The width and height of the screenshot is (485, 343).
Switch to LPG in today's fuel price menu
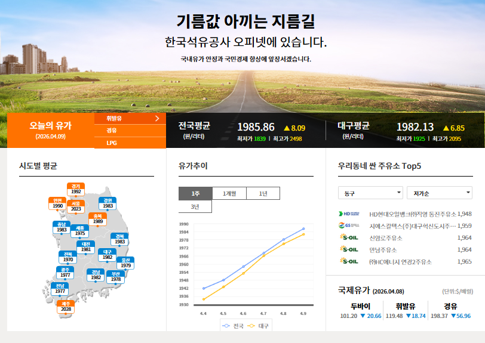[130, 143]
